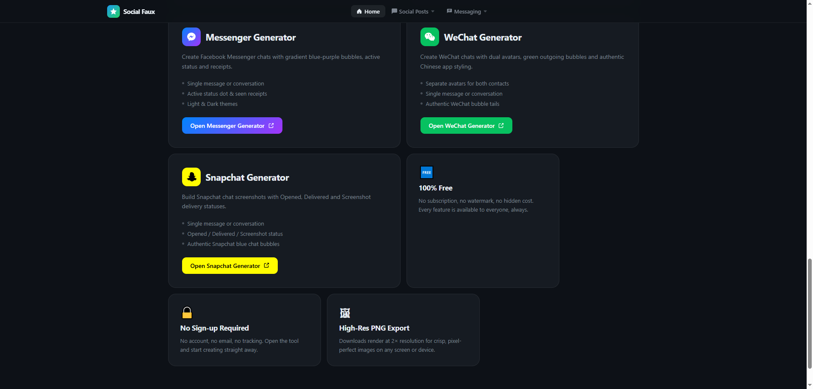Open WeChat Generator button
Image resolution: width=813 pixels, height=389 pixels.
tap(466, 126)
